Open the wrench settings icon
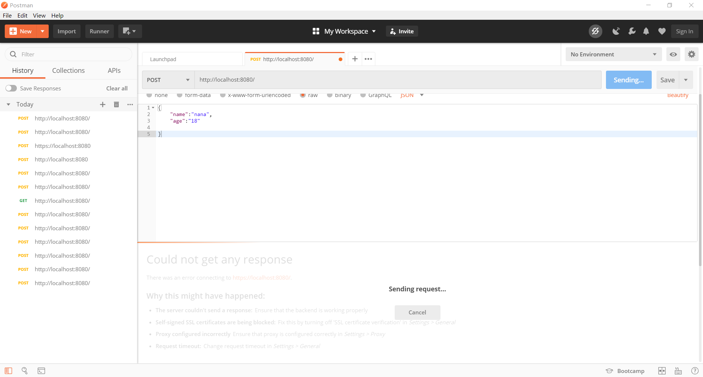This screenshot has width=703, height=377. (x=632, y=31)
